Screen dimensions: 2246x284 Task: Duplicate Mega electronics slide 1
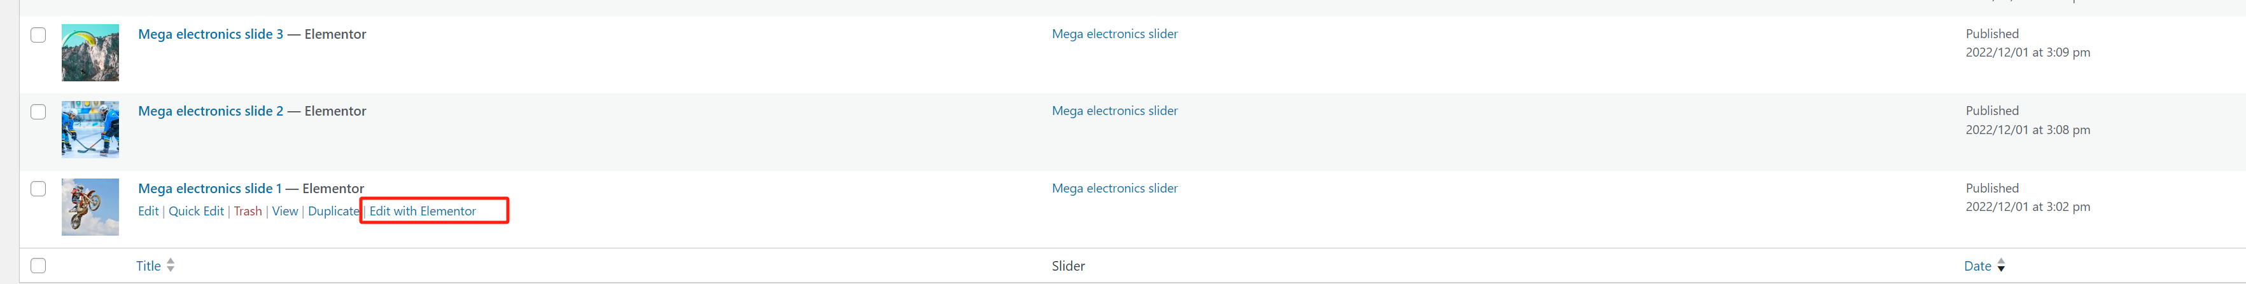pyautogui.click(x=333, y=211)
